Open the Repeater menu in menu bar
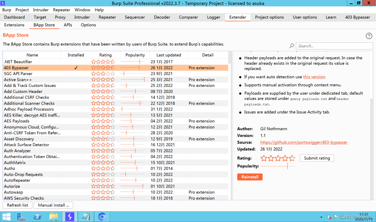This screenshot has height=222, width=376. 61,10
